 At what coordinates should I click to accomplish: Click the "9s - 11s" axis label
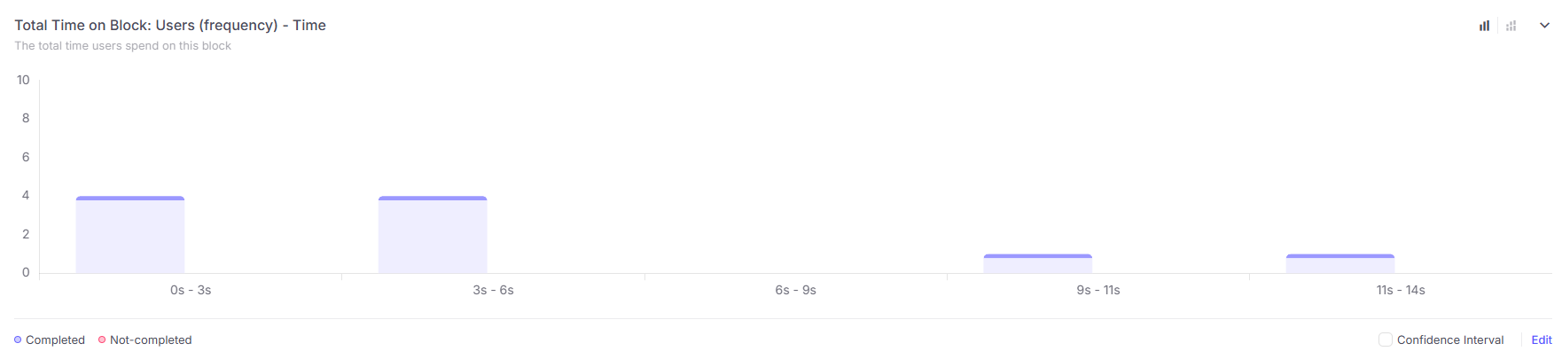tap(1098, 290)
